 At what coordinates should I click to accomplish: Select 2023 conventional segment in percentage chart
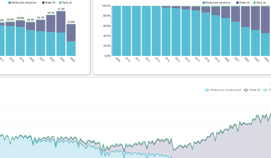pyautogui.click(x=256, y=43)
